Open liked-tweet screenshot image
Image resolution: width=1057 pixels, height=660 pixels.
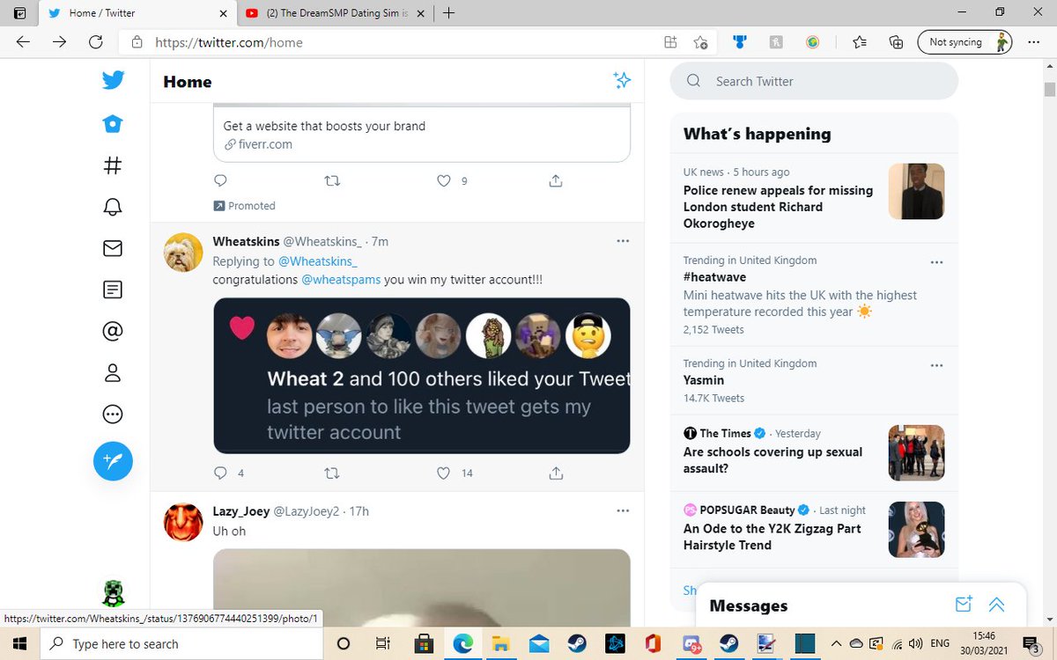click(x=422, y=376)
